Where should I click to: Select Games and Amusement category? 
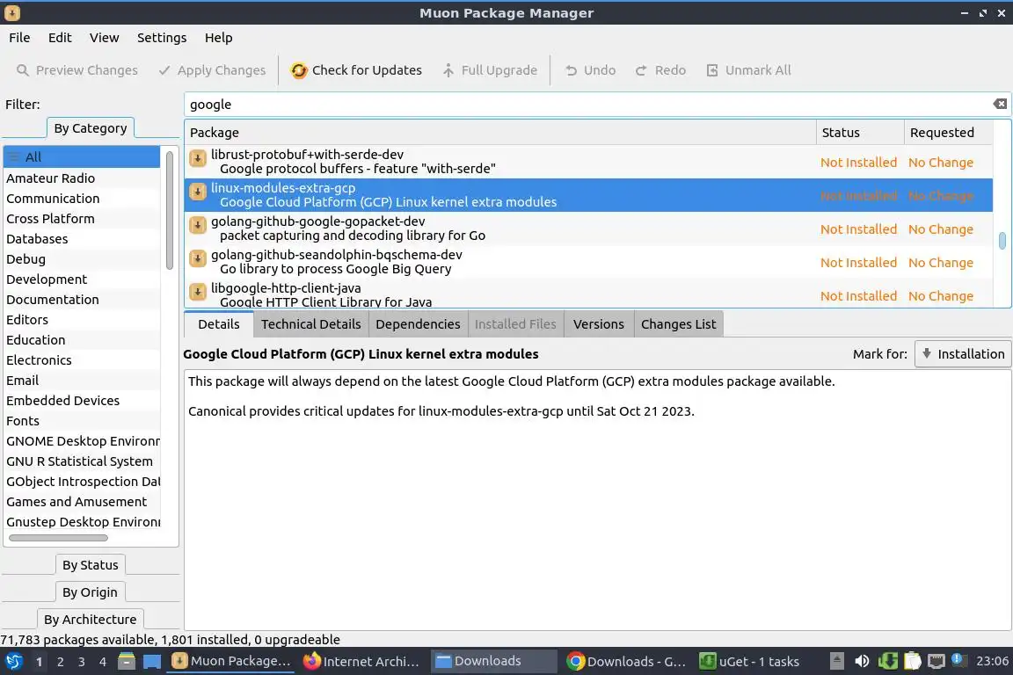(82, 502)
